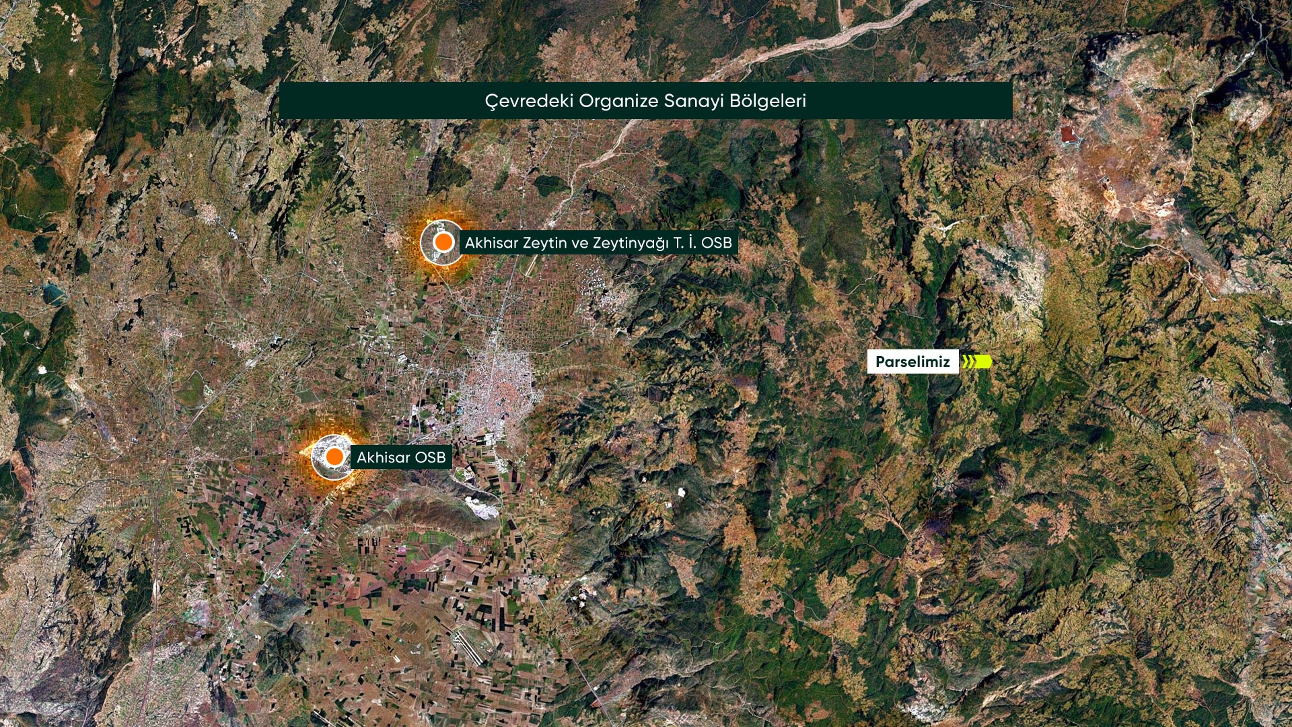Click the orange marker for Akhisar OSB

[334, 458]
